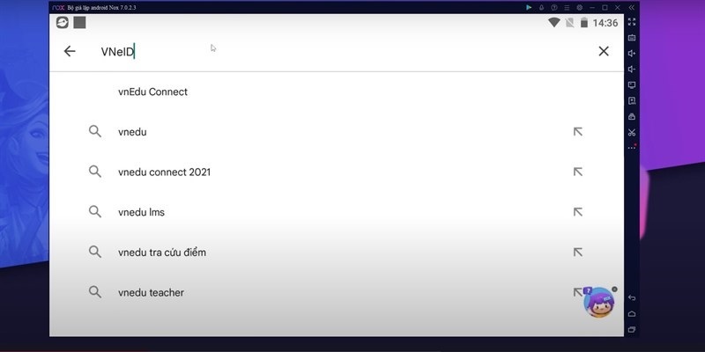Open Nox screenshot scissors tool
The height and width of the screenshot is (352, 705).
pos(632,132)
